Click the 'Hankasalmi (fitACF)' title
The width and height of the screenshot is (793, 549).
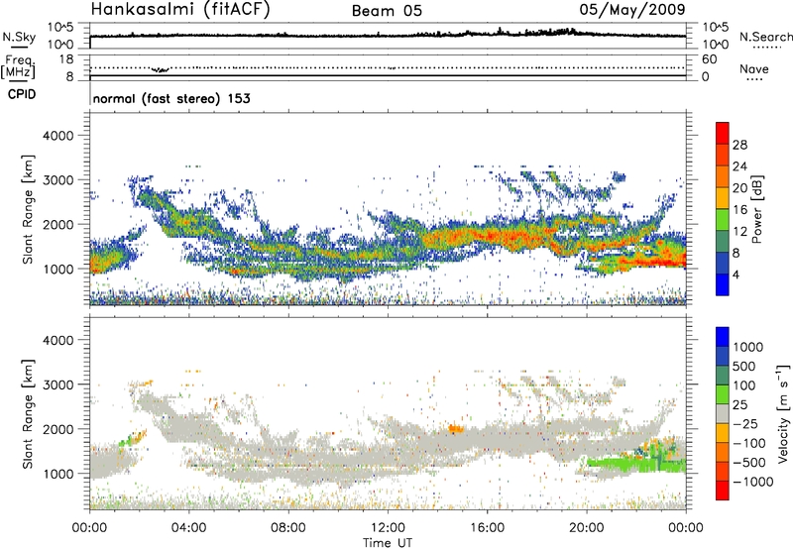tap(180, 10)
